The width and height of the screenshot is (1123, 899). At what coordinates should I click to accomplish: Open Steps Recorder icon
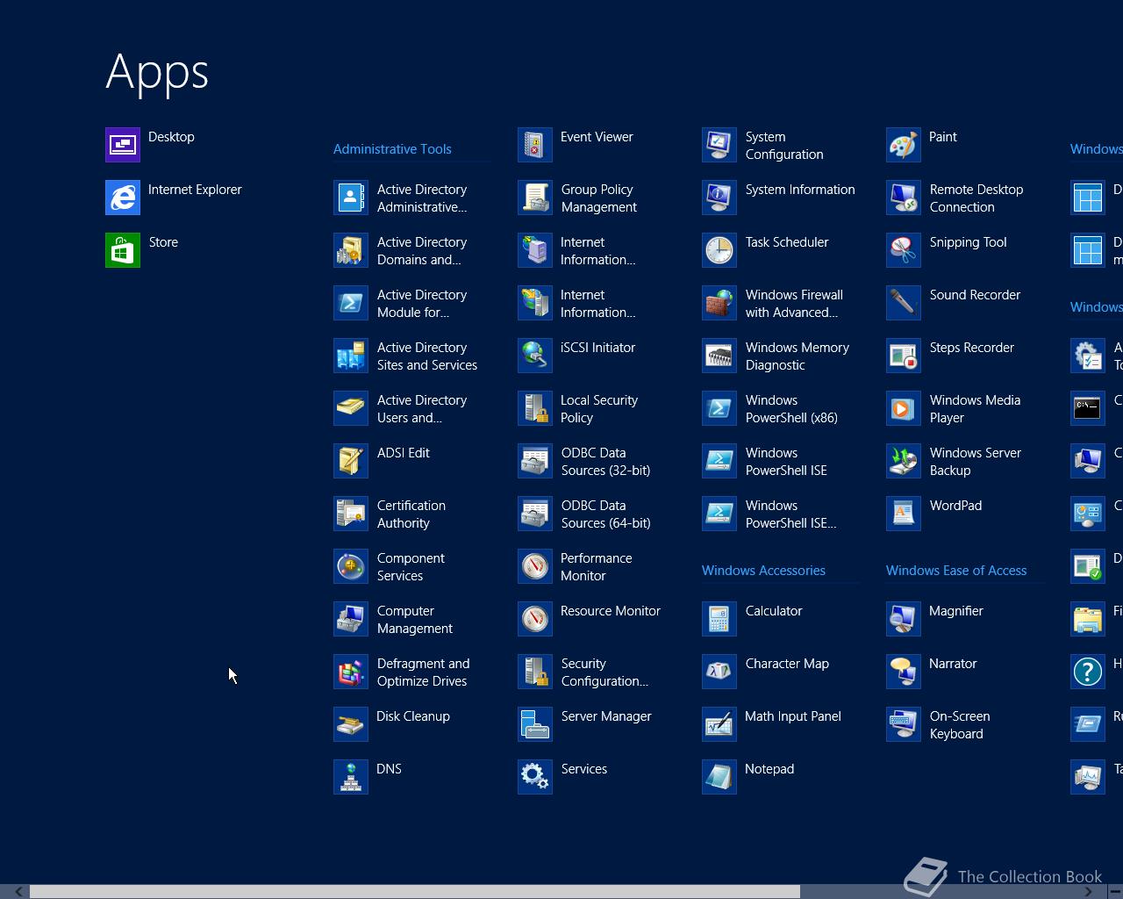904,356
